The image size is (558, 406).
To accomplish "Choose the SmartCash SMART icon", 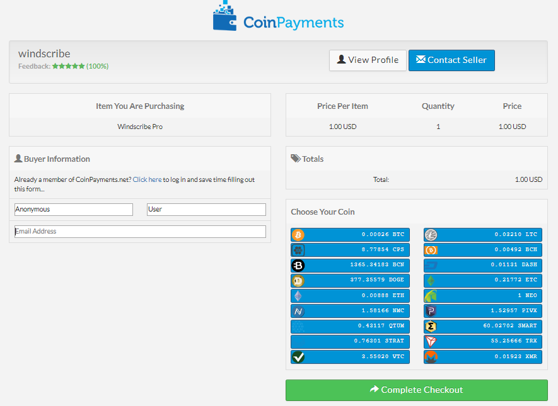I will coord(431,326).
